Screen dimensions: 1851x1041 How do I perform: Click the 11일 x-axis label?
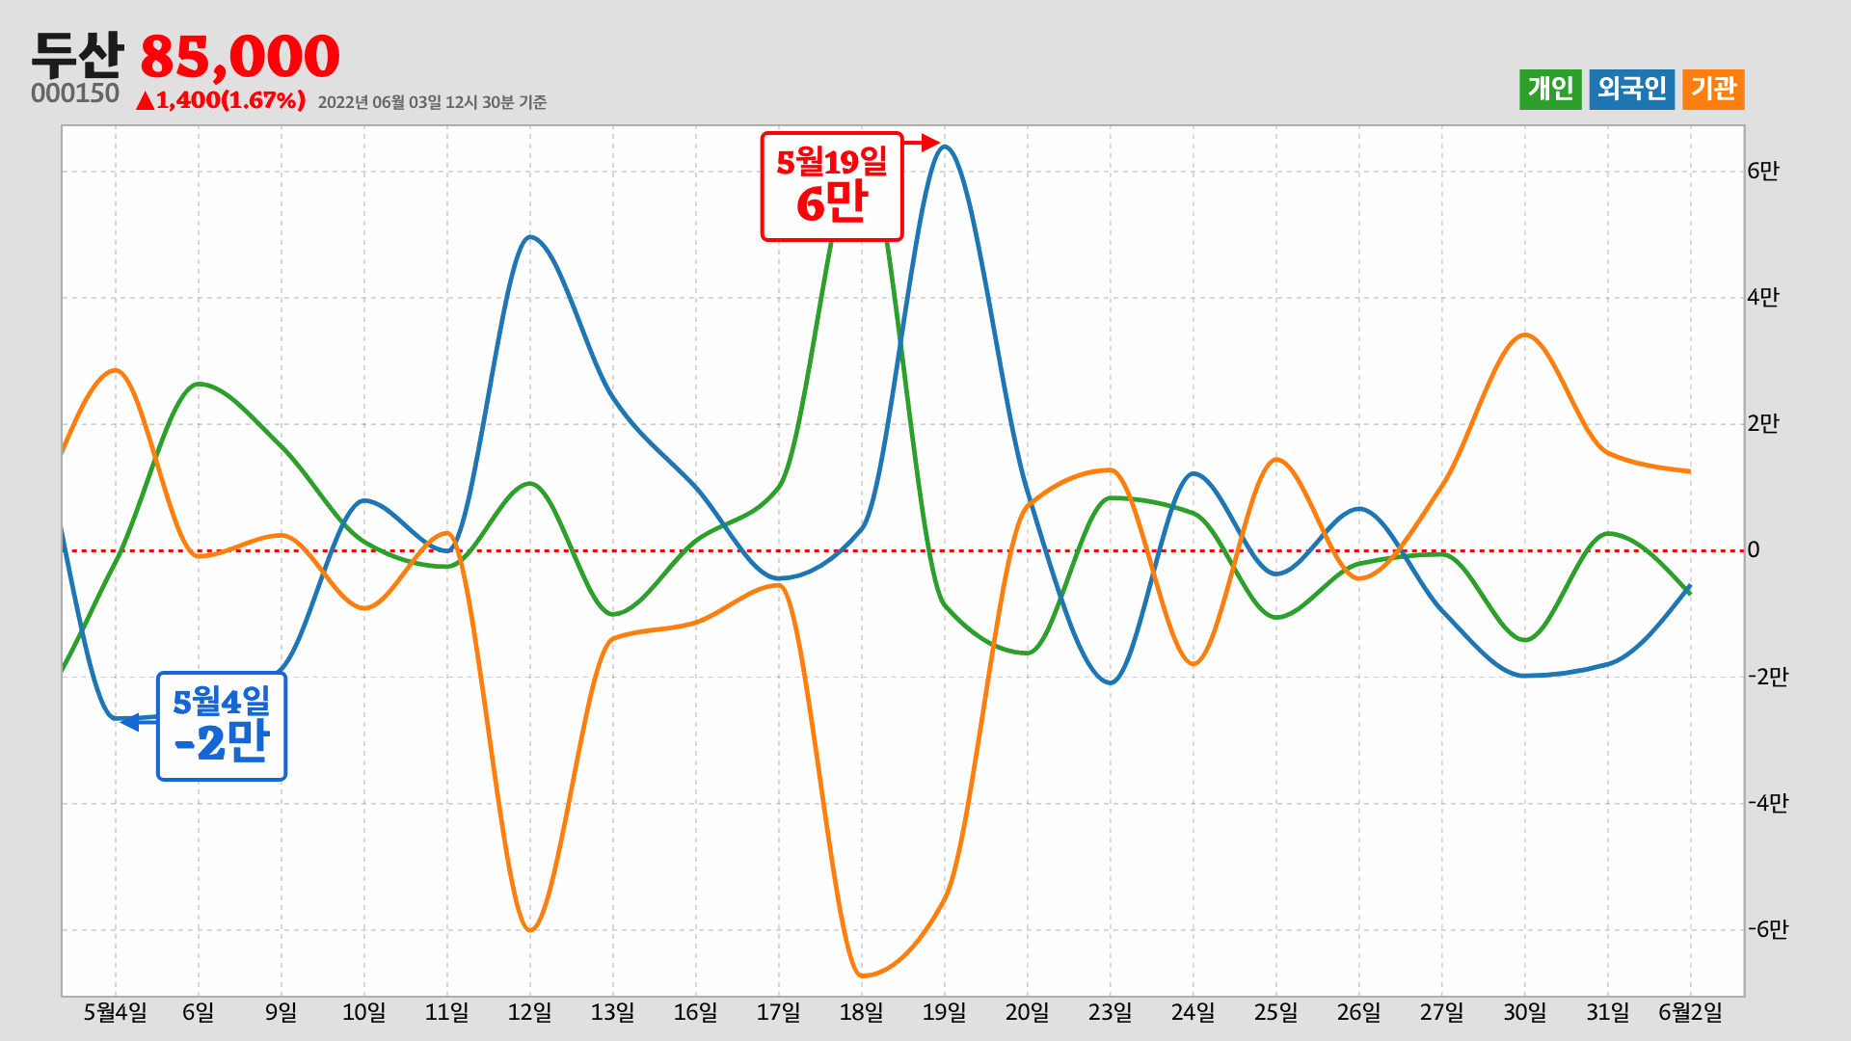[x=447, y=1012]
